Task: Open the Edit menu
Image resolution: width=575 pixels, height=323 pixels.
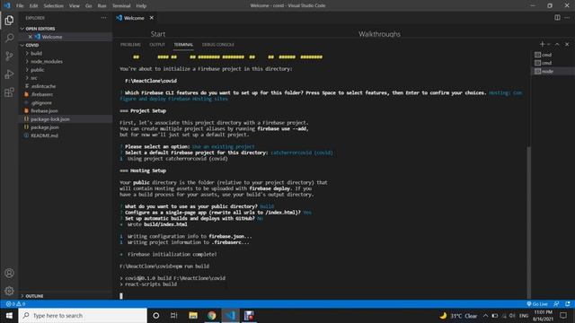Action: (34, 6)
